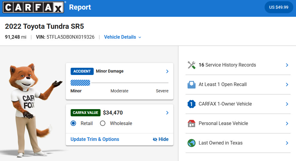The width and height of the screenshot is (296, 161).
Task: Open Personal Lease Vehicle row
Action: tap(238, 124)
